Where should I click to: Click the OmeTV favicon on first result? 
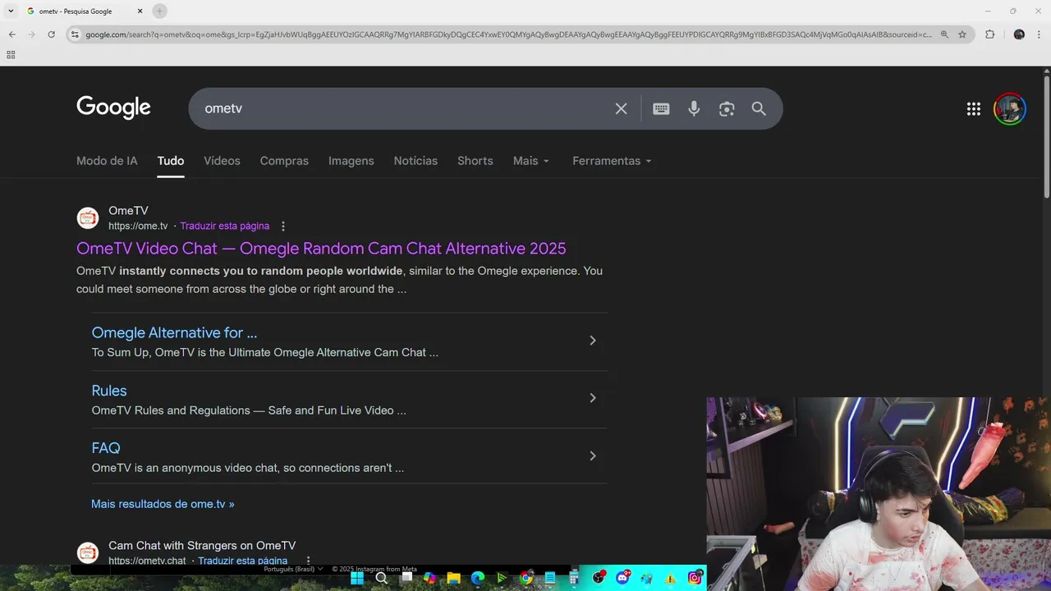pos(88,218)
